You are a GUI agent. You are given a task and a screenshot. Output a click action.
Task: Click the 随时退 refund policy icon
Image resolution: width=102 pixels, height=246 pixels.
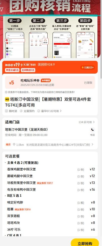(x=6, y=111)
